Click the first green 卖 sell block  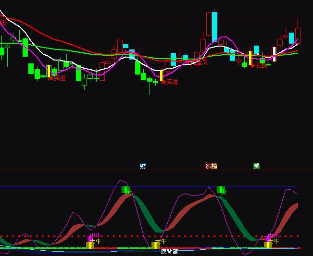coord(125,190)
